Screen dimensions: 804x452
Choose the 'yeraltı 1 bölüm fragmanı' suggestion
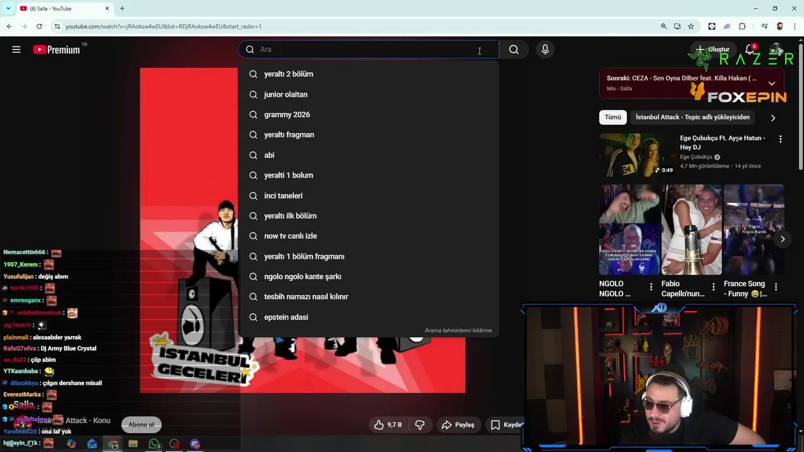click(x=368, y=256)
